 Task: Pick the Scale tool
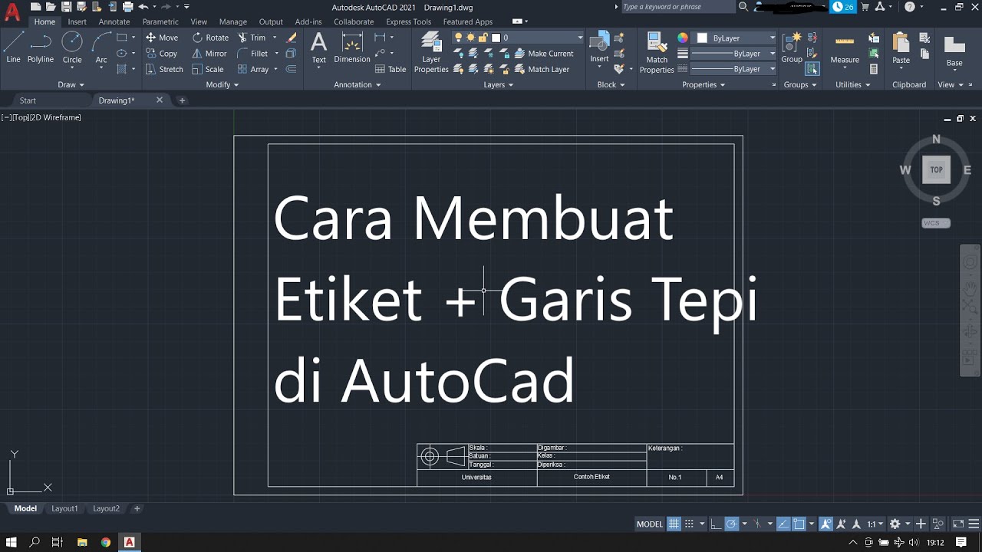208,69
